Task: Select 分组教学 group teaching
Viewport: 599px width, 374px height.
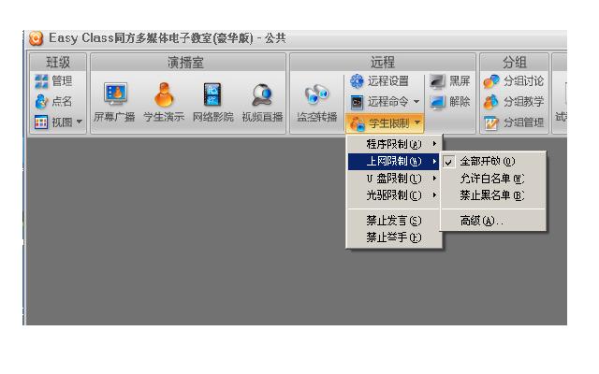Action: click(x=513, y=102)
